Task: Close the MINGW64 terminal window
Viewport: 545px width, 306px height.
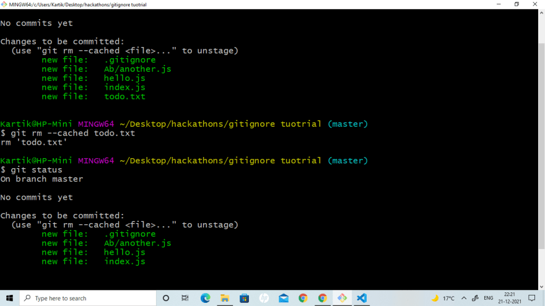Action: point(535,4)
